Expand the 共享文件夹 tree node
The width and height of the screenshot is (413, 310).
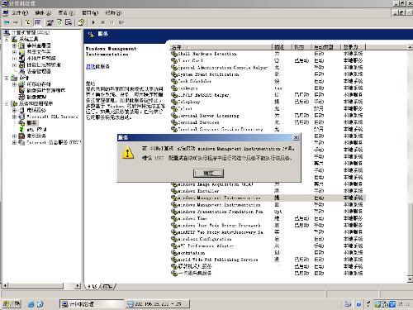point(14,52)
